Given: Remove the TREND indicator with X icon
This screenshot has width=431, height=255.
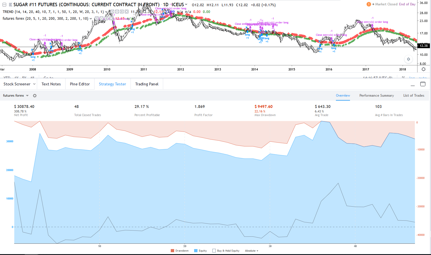Looking at the screenshot, I should pyautogui.click(x=127, y=12).
